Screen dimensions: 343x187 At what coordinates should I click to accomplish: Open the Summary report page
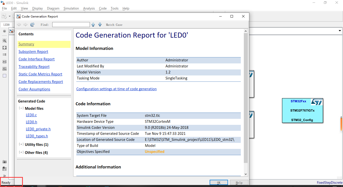point(26,44)
